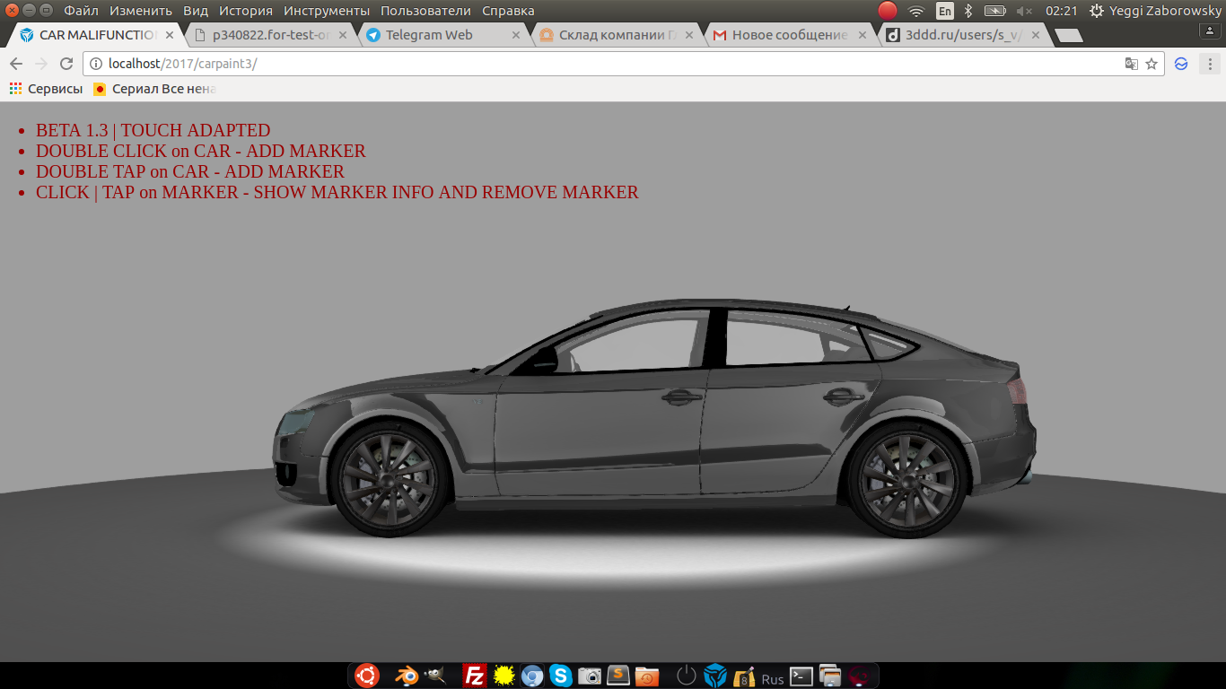Reload the page with the refresh icon
The width and height of the screenshot is (1226, 689).
point(66,64)
